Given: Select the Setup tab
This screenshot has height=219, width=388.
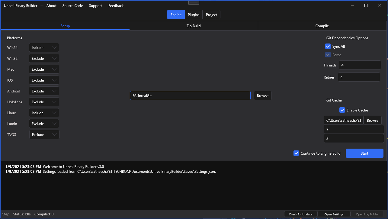Looking at the screenshot, I should [x=65, y=26].
